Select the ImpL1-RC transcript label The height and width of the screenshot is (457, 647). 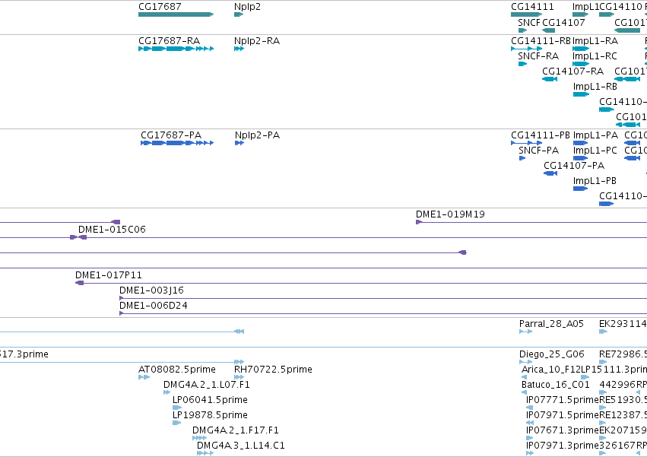595,56
